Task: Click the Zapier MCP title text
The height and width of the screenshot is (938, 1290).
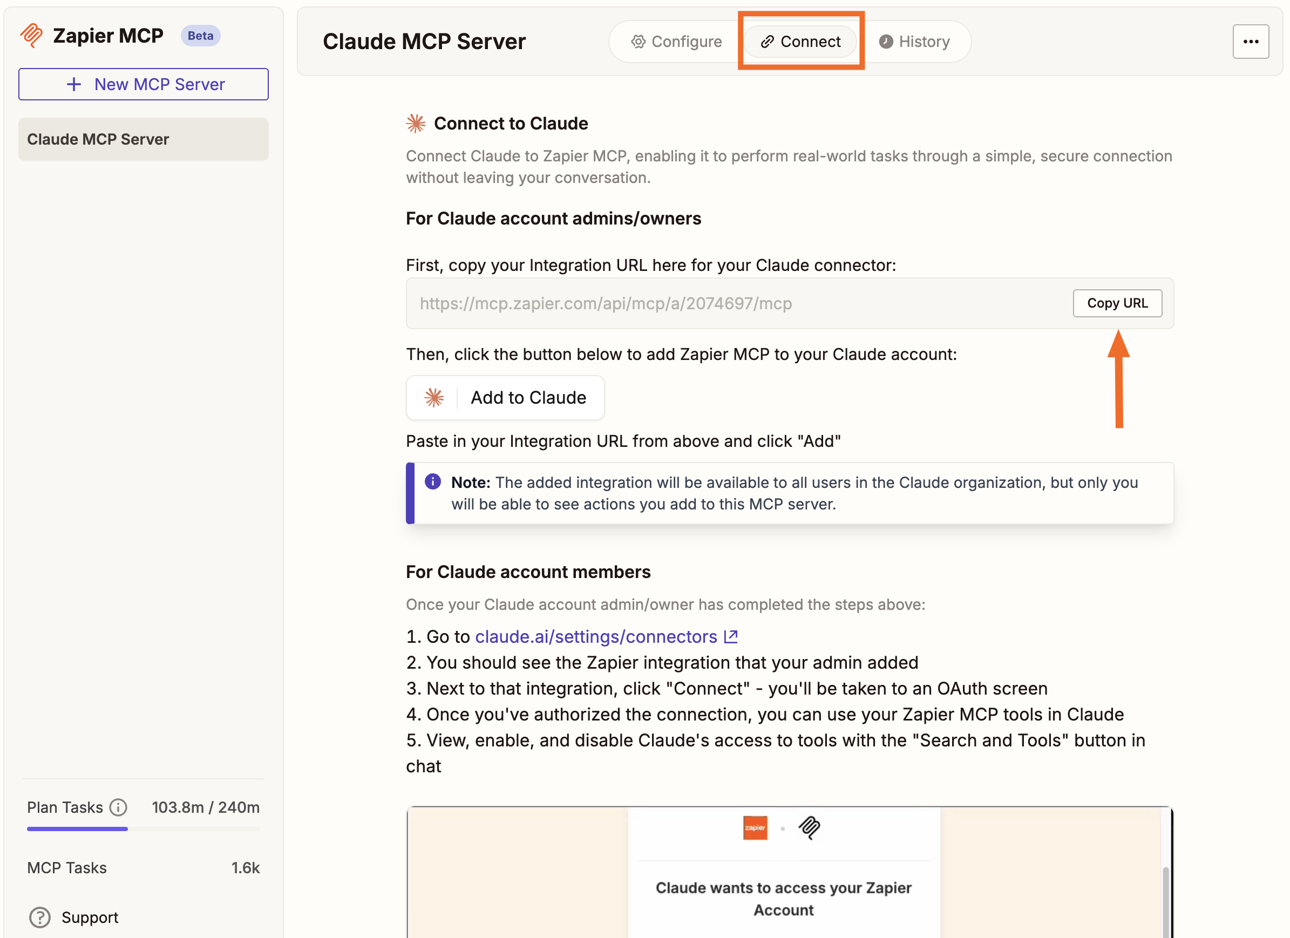Action: tap(108, 36)
